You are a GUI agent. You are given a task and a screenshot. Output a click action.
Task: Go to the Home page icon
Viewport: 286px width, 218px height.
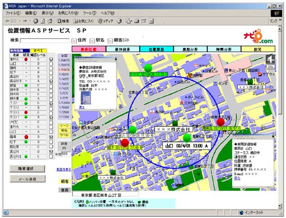coord(50,21)
